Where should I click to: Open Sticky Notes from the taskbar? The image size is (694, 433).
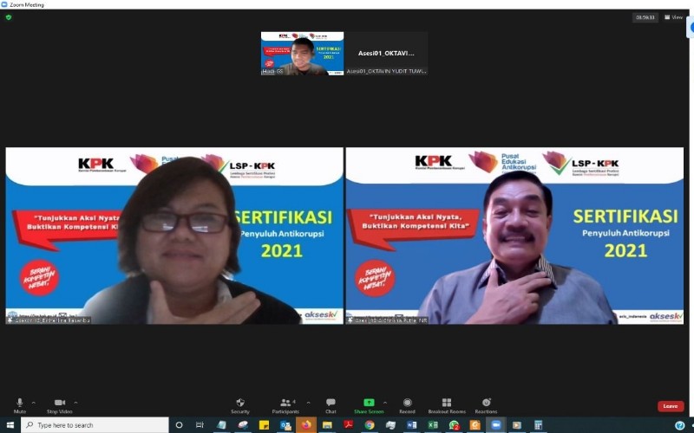point(264,425)
